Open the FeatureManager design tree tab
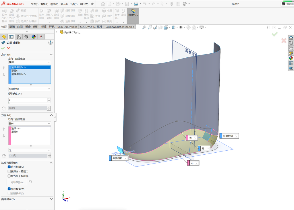This screenshot has width=294, height=210. 4,37
